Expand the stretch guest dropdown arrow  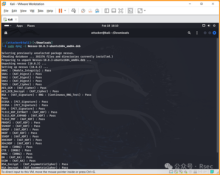point(145,11)
